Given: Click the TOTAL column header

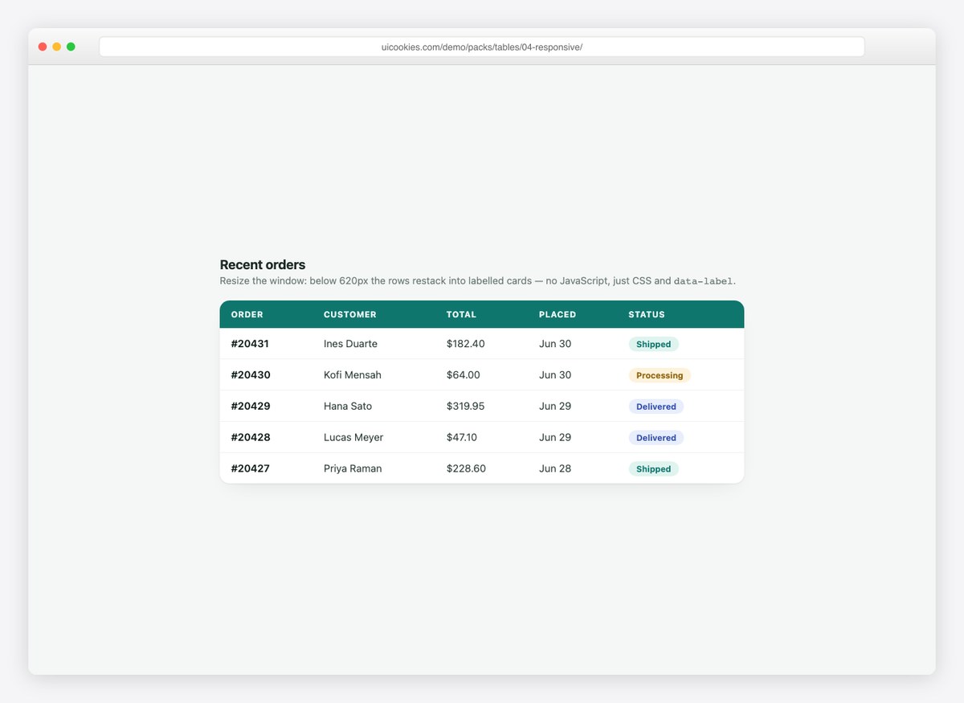Looking at the screenshot, I should 461,315.
